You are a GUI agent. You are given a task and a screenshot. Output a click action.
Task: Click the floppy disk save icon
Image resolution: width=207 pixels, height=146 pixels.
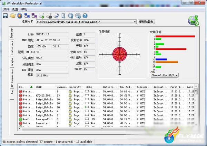pyautogui.click(x=5, y=16)
